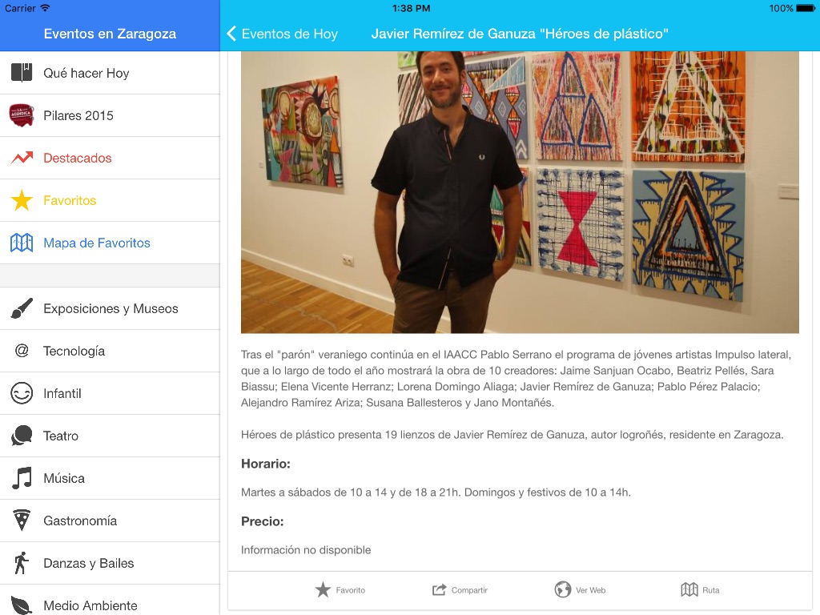Open the Medio Ambiente category
This screenshot has height=615, width=820.
click(x=90, y=605)
